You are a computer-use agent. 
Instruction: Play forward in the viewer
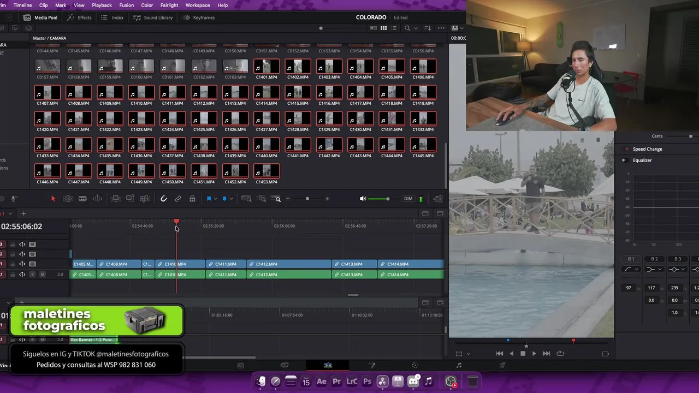tap(534, 354)
